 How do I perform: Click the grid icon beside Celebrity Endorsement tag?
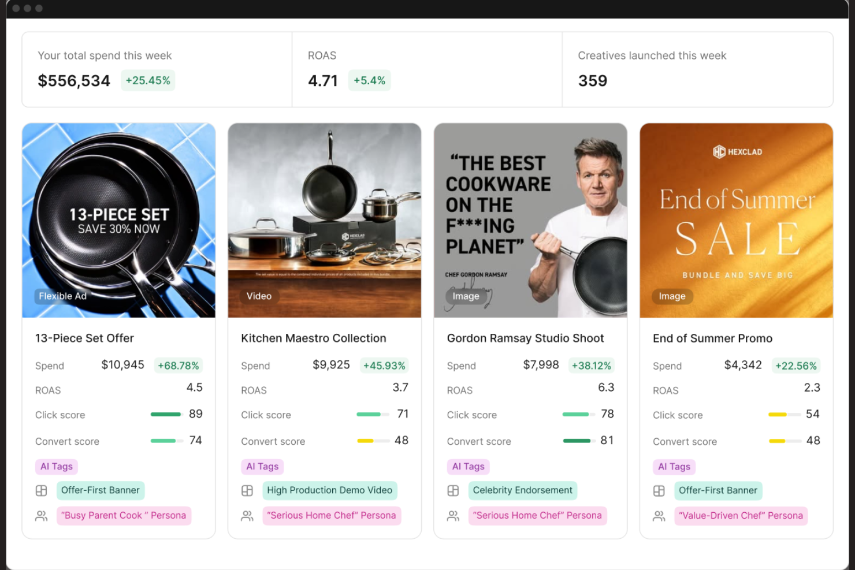[453, 490]
